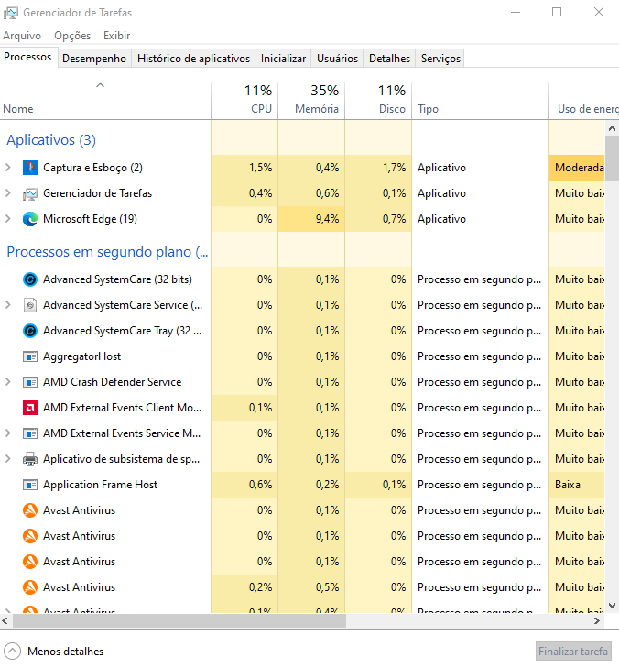Select the Processos tab
Screen dimensions: 619x668
(27, 57)
